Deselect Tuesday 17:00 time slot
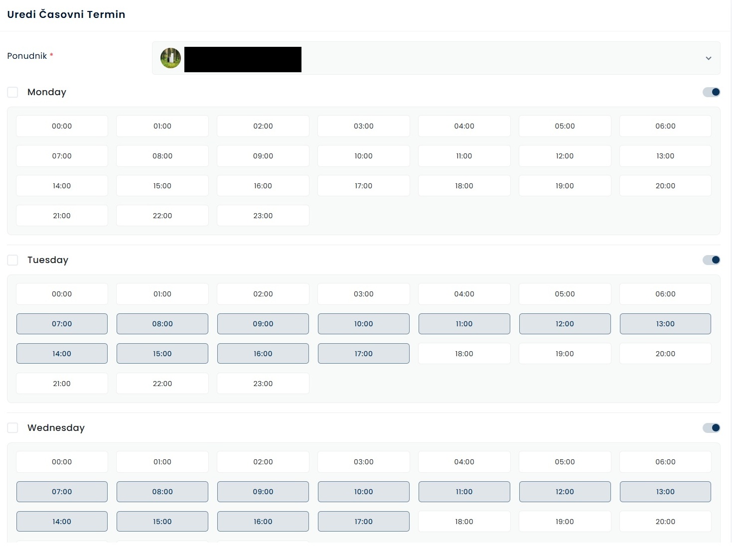Viewport: 732px width, 551px height. point(364,354)
